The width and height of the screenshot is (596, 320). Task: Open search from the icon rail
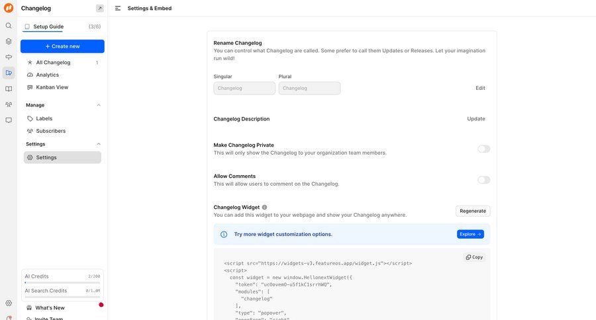click(x=9, y=26)
